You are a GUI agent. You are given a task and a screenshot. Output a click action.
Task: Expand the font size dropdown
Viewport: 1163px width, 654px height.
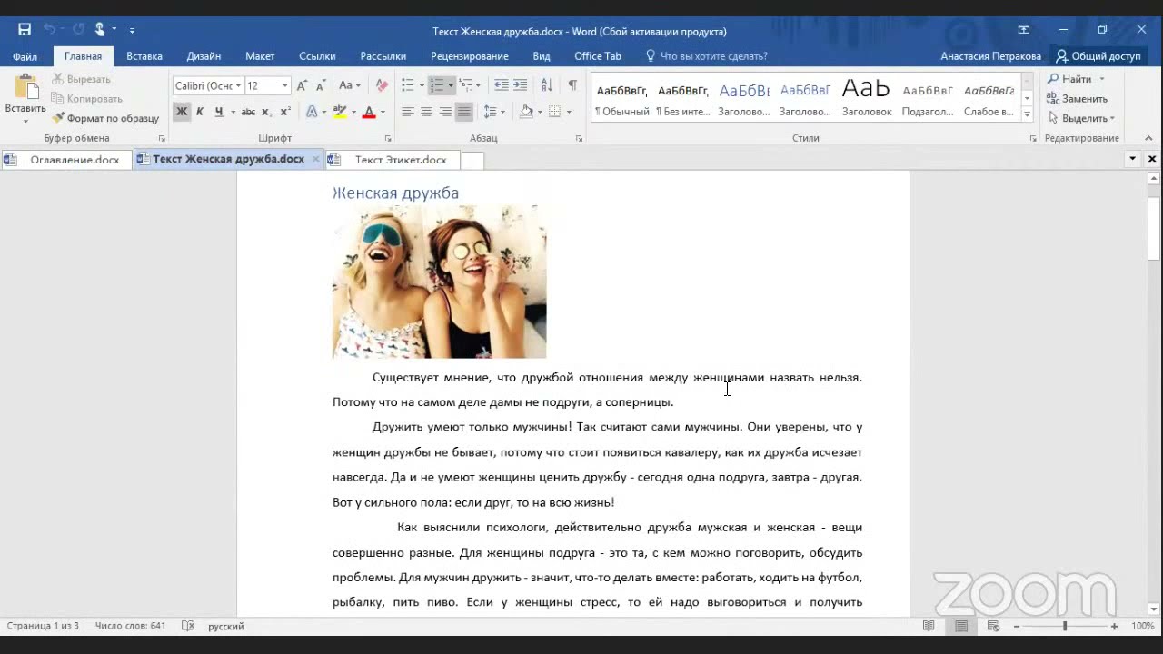point(284,85)
